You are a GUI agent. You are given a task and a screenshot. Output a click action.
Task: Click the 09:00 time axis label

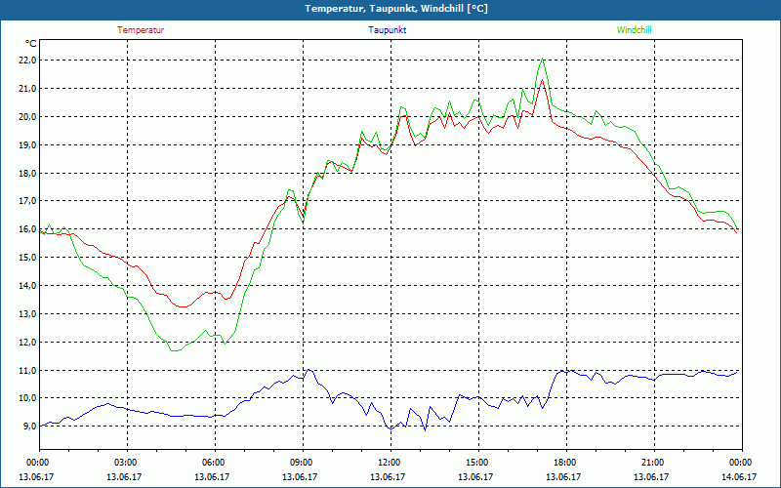point(303,463)
